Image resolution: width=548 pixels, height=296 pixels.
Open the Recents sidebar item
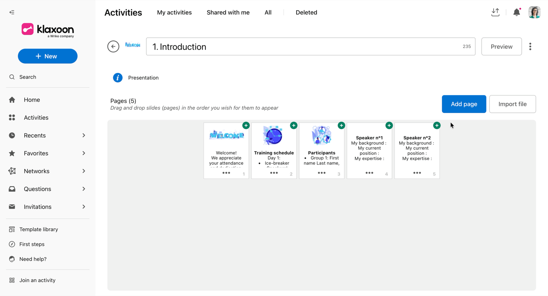pyautogui.click(x=35, y=135)
